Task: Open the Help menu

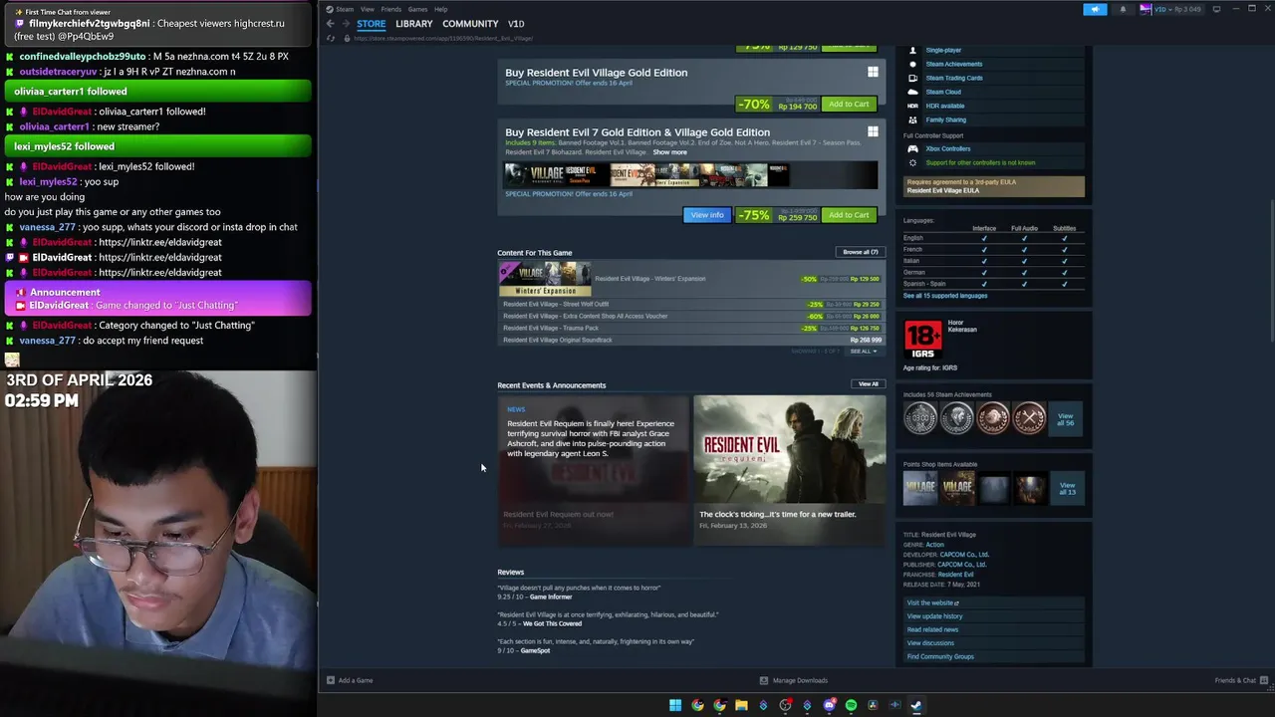Action: coord(440,9)
